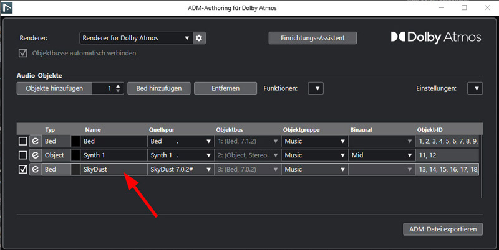This screenshot has height=250, width=499.
Task: Open the renderer settings gear icon
Action: coord(199,38)
